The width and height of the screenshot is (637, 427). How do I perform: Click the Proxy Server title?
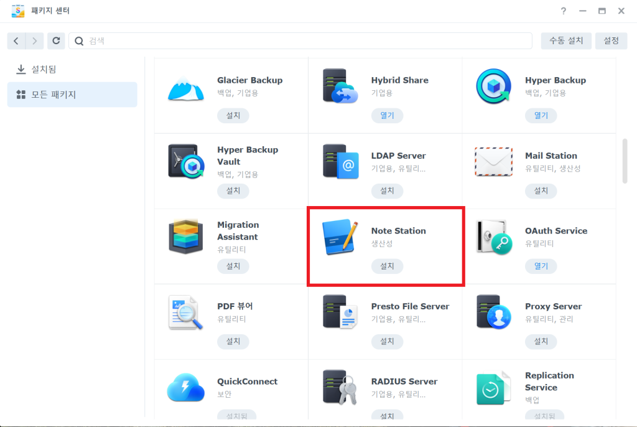pos(553,306)
